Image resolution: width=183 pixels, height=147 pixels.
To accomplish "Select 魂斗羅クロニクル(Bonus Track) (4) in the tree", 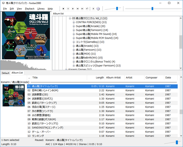I will pos(96,62).
